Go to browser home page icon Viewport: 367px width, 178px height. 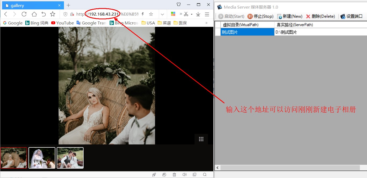(x=34, y=14)
